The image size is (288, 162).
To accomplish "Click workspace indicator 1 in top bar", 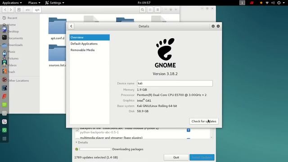I will pos(242,3).
